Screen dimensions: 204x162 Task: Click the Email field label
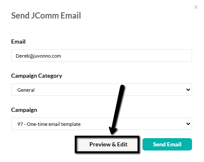tap(18, 42)
